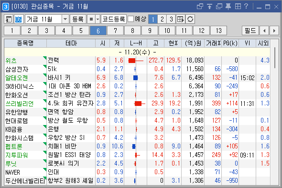Image resolution: width=282 pixels, height=188 pixels.
Task: Switch to group tab 1
Action: pyautogui.click(x=12, y=31)
